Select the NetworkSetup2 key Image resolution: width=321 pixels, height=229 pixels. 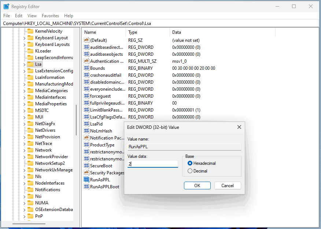click(50, 163)
